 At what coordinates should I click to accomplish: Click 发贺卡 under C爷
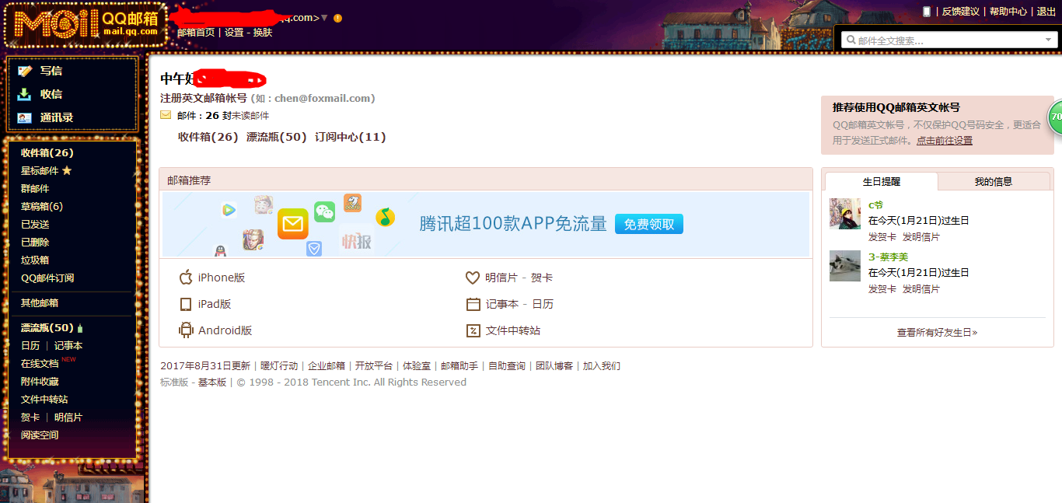[882, 236]
